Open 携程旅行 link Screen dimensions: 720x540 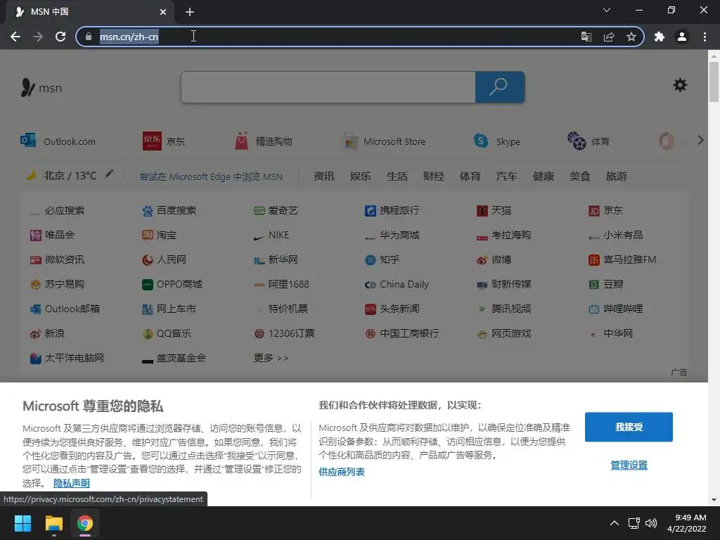click(392, 210)
